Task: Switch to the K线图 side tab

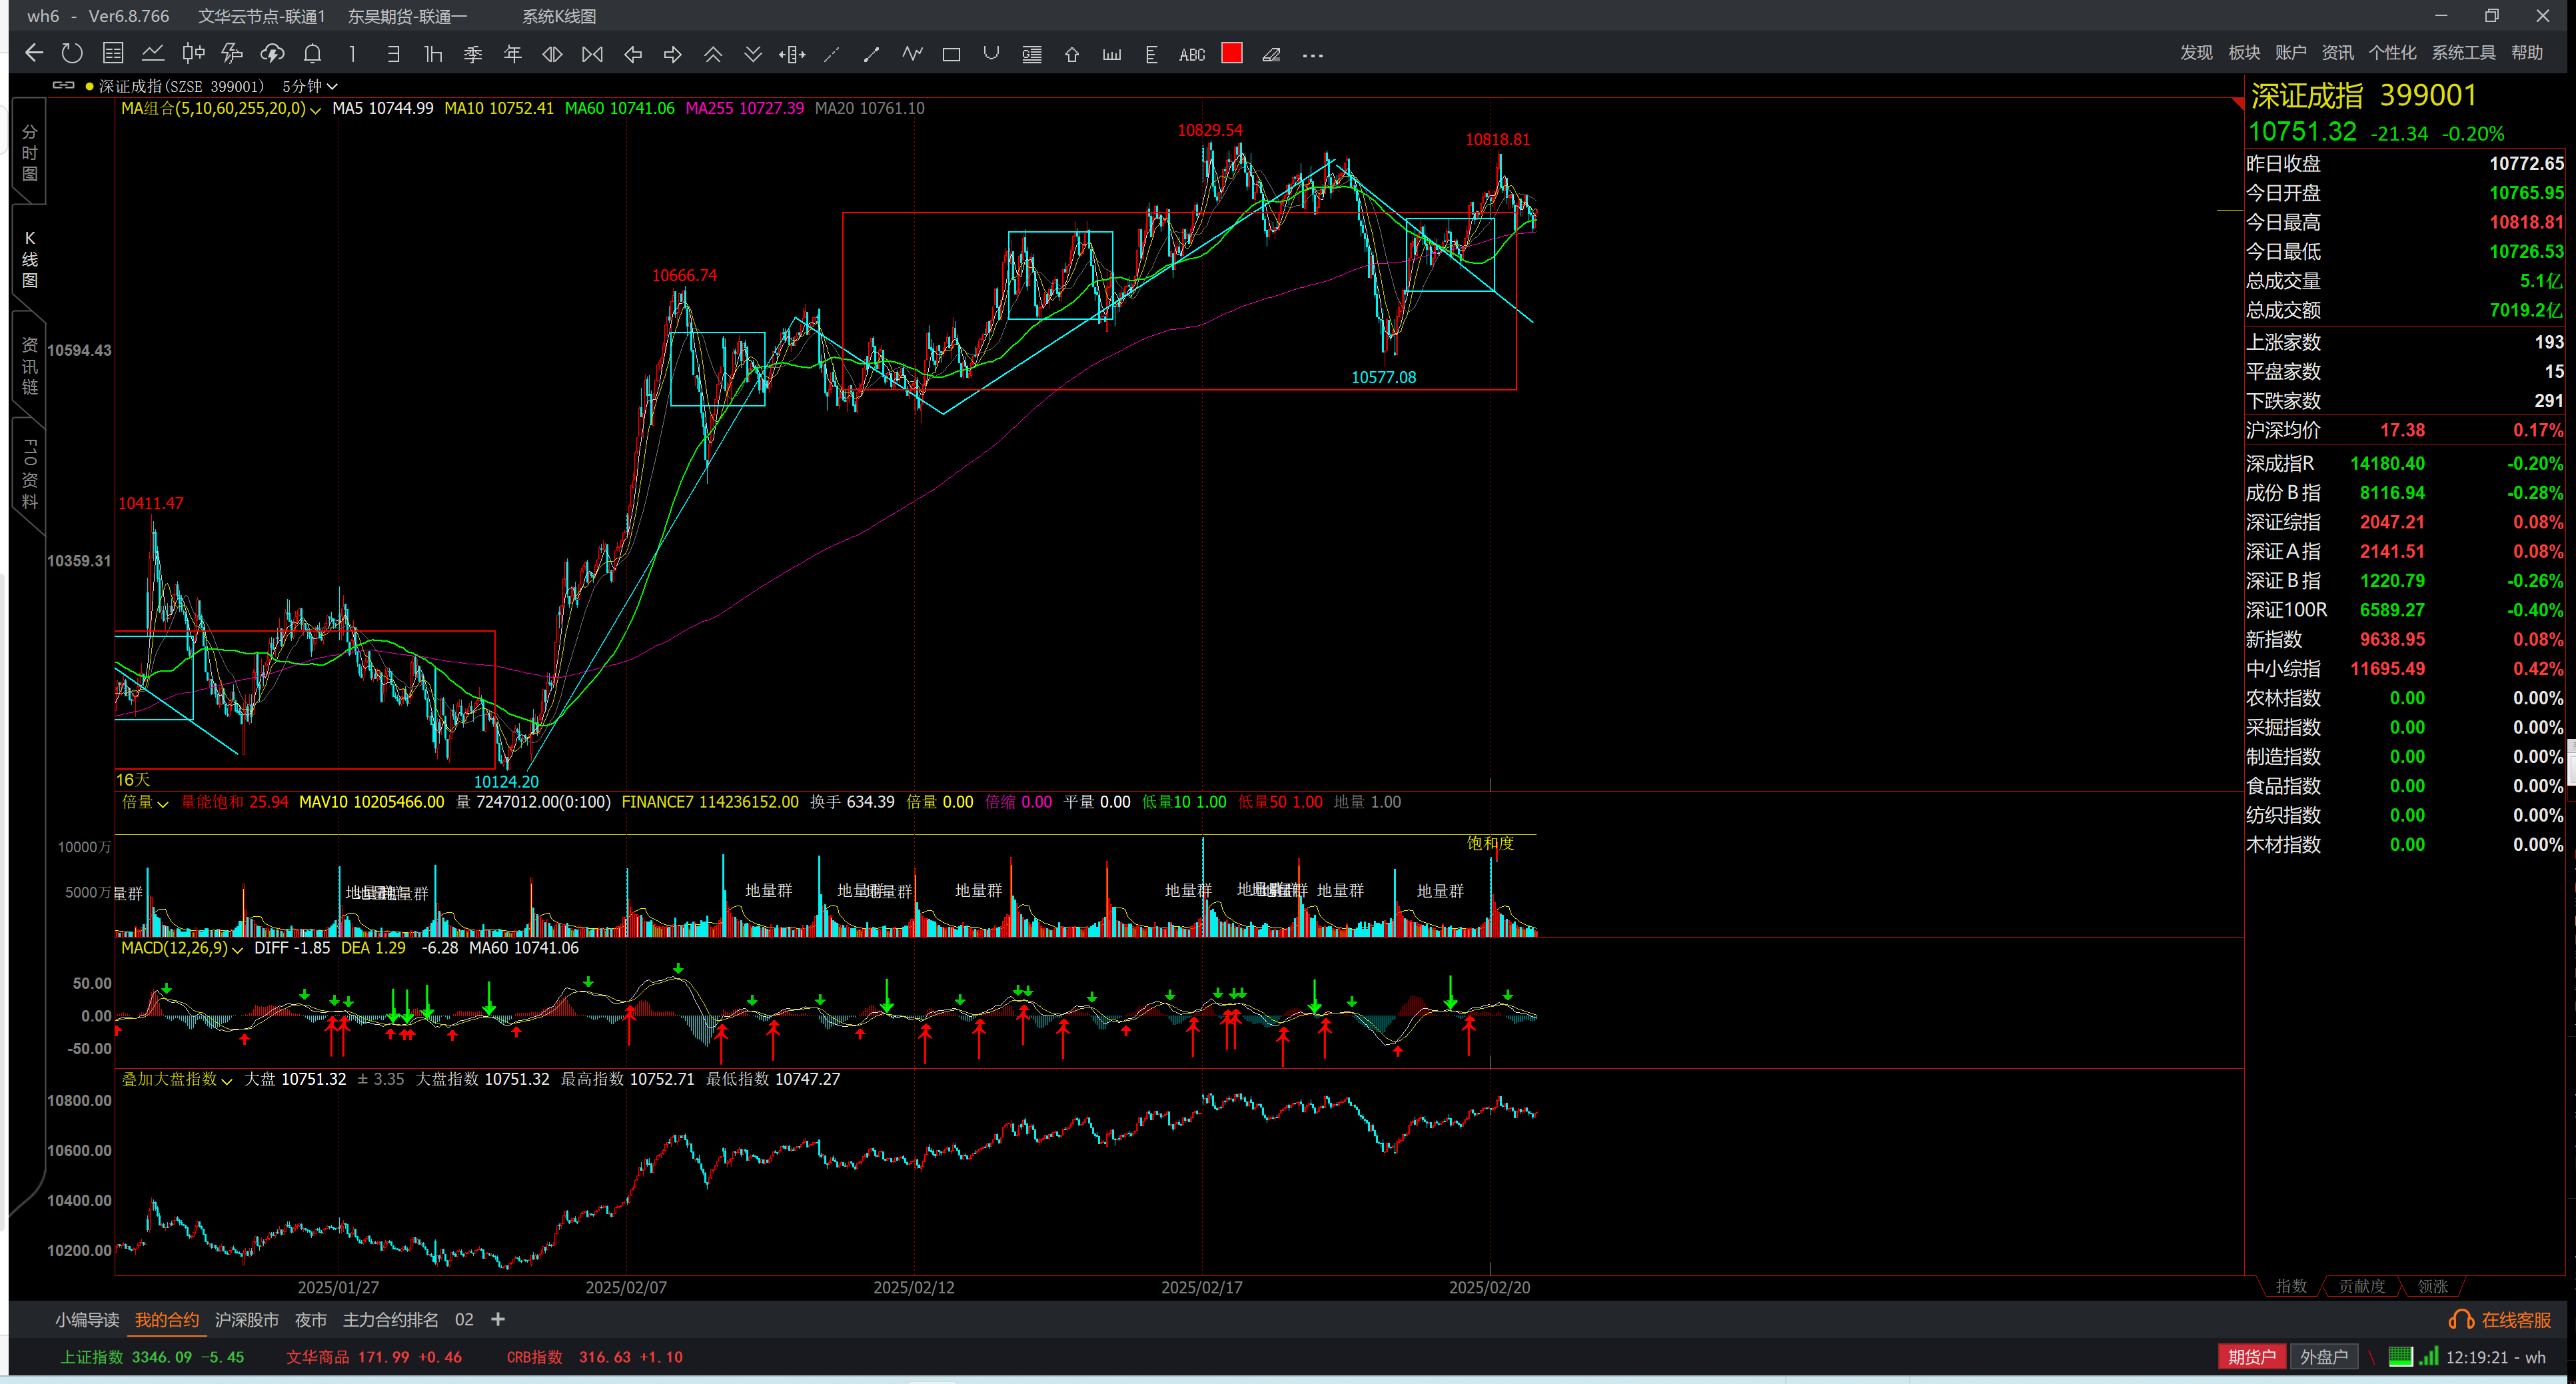Action: (29, 258)
